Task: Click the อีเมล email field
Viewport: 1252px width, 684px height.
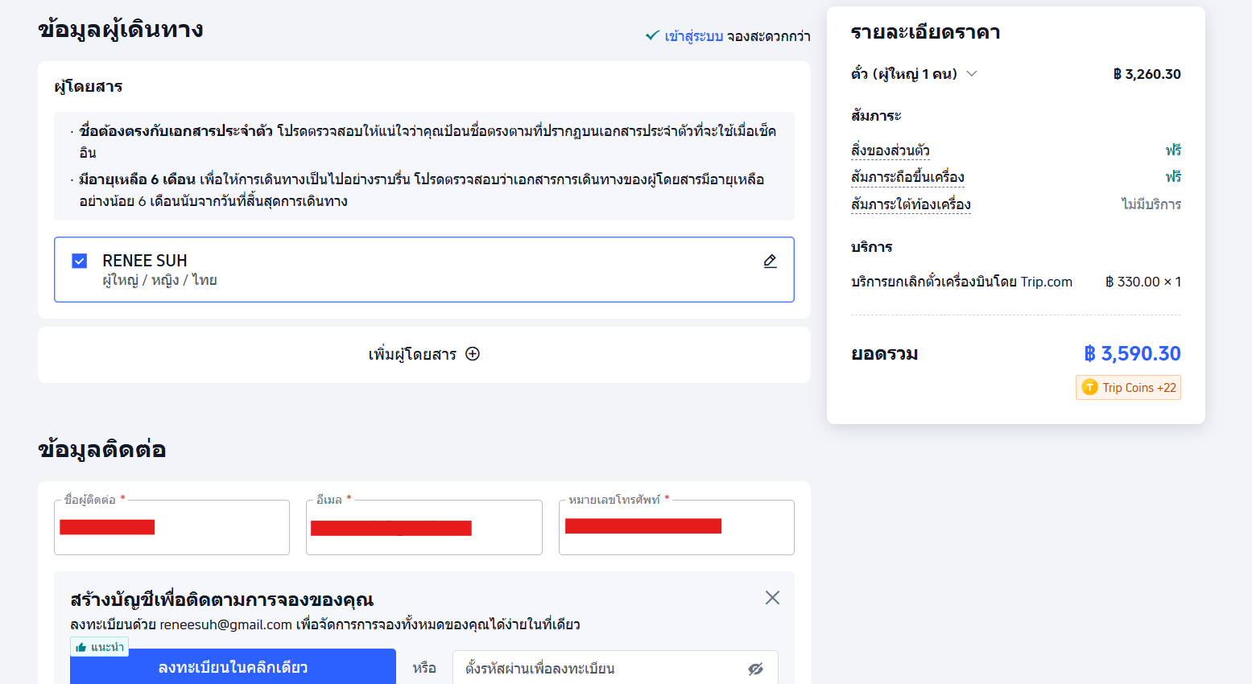Action: click(424, 528)
